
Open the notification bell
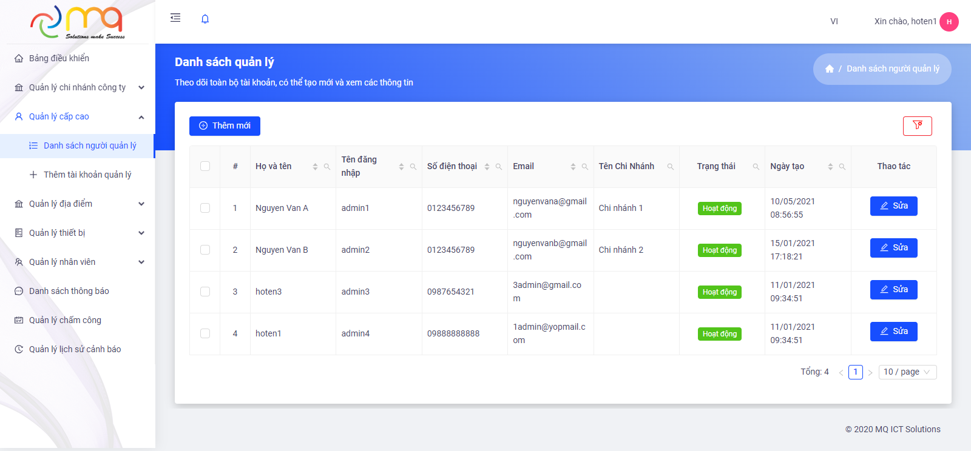point(205,19)
